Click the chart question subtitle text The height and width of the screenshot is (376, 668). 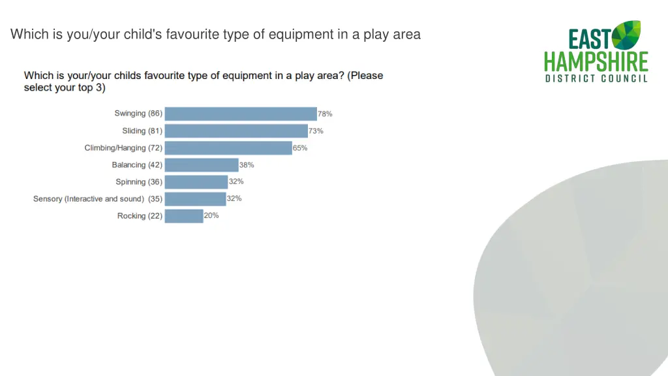(204, 82)
